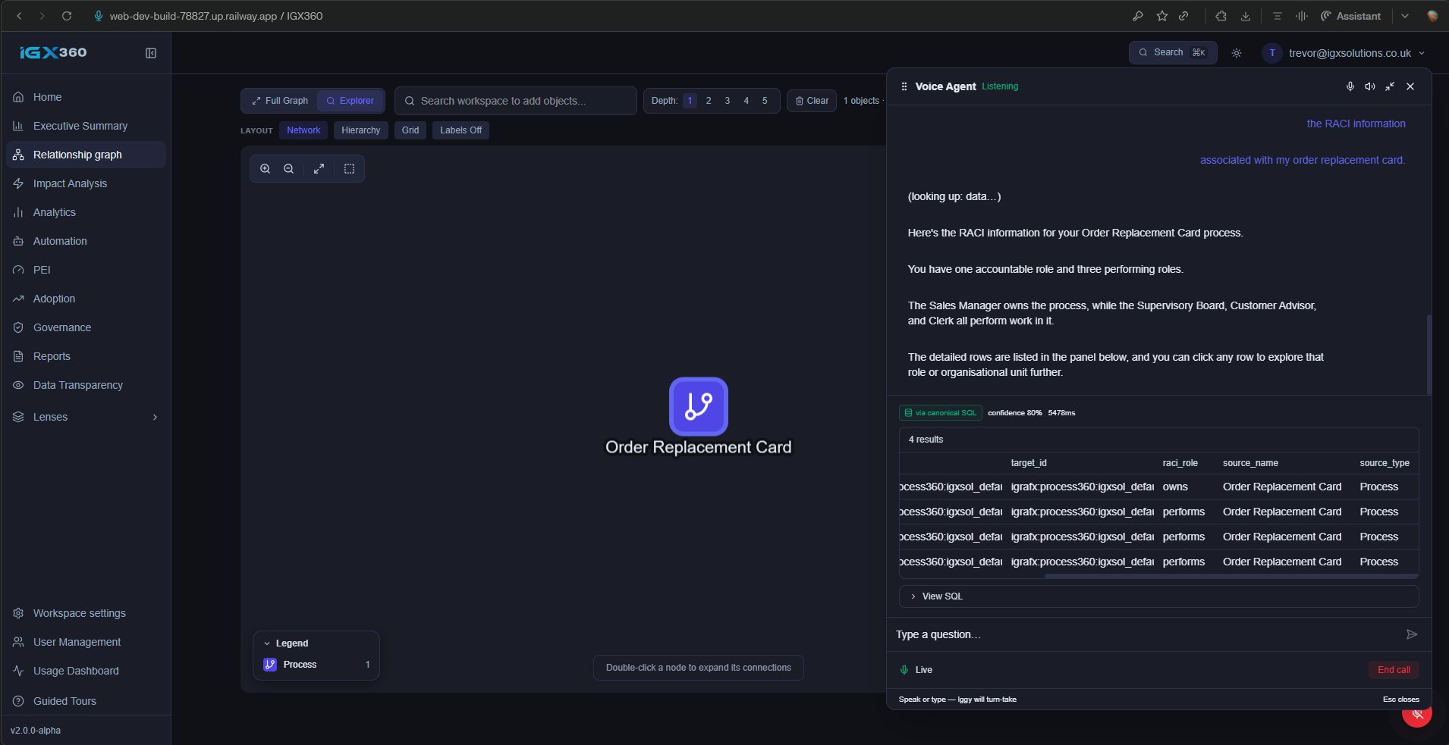Open Executive Summary page
This screenshot has width=1449, height=745.
coord(86,126)
